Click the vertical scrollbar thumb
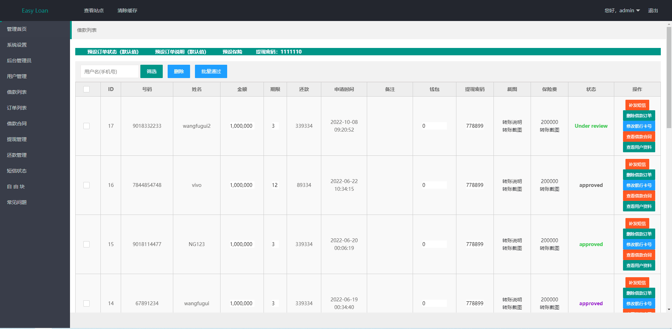 pos(669,77)
